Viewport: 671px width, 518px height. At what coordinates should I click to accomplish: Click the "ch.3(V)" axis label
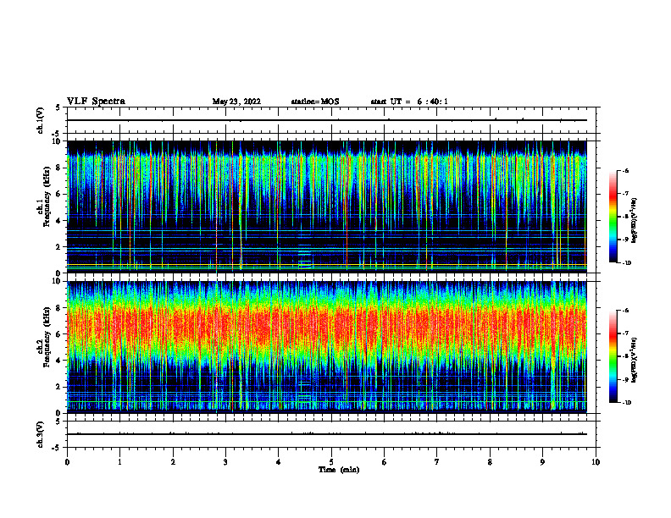pos(40,434)
